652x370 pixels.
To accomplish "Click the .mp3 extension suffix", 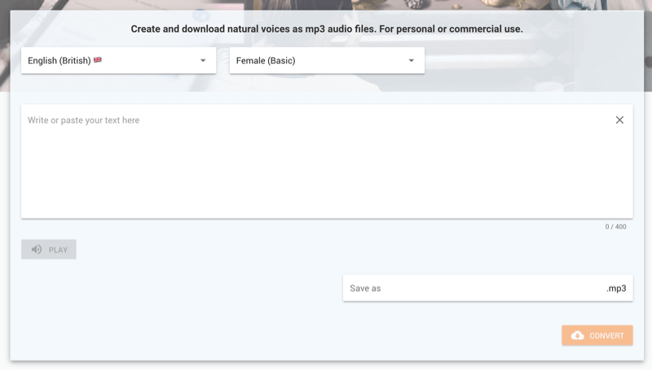I will pos(616,289).
